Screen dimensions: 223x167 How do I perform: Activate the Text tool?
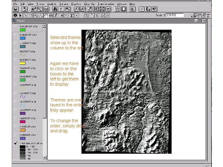point(72,15)
